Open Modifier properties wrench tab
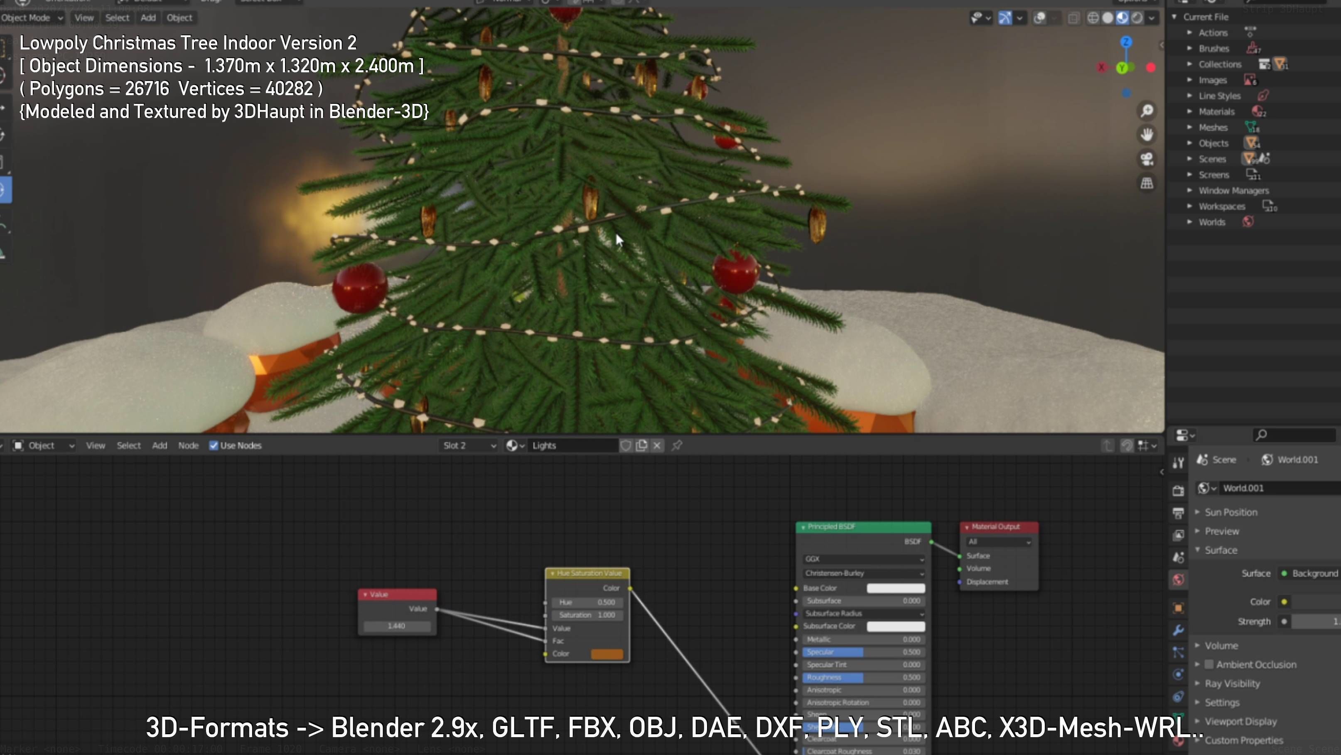Image resolution: width=1341 pixels, height=755 pixels. pos(1178,630)
